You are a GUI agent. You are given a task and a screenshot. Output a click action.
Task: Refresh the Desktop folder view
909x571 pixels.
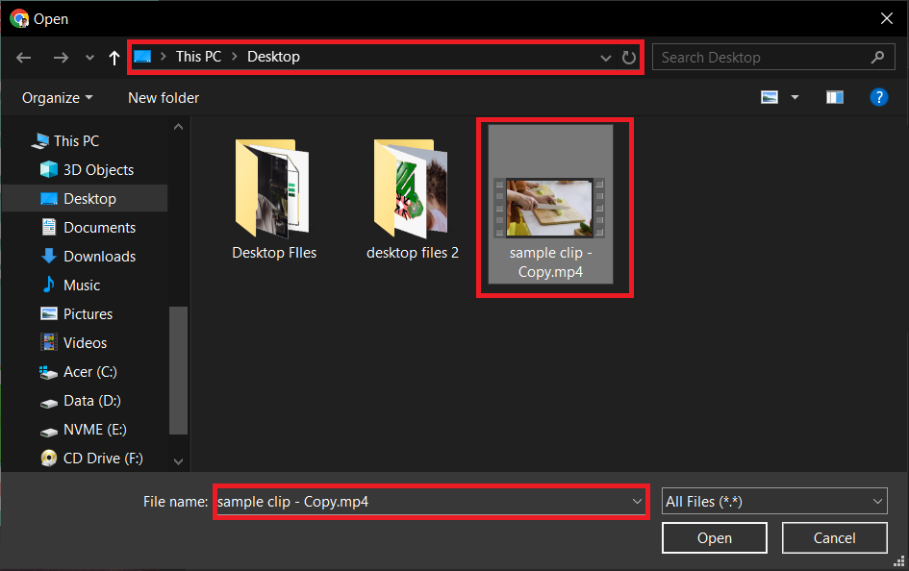[629, 57]
